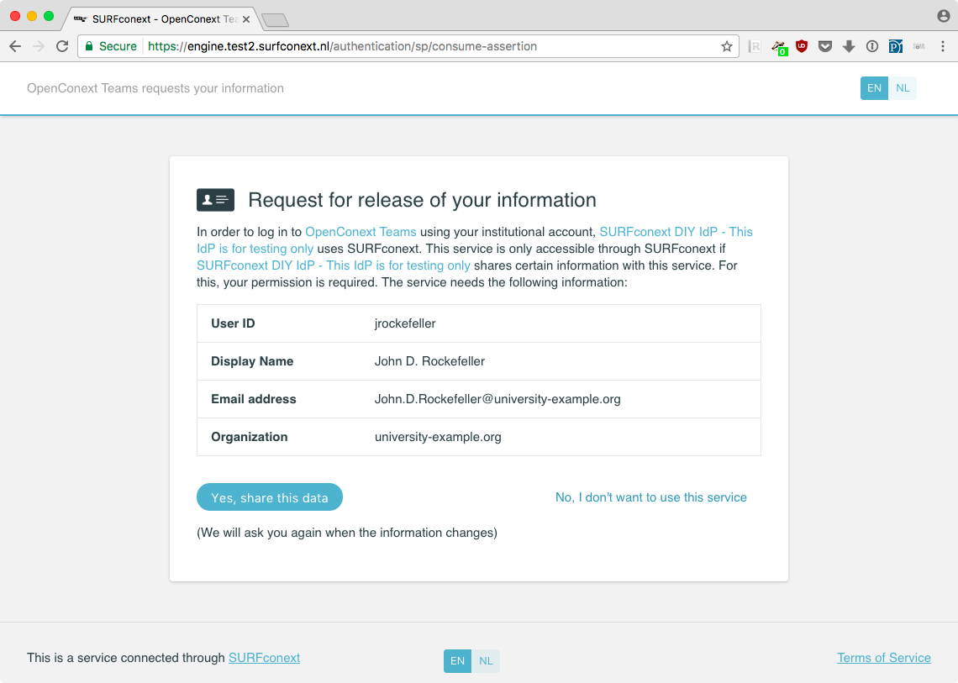Click the Email address row label

click(x=254, y=400)
